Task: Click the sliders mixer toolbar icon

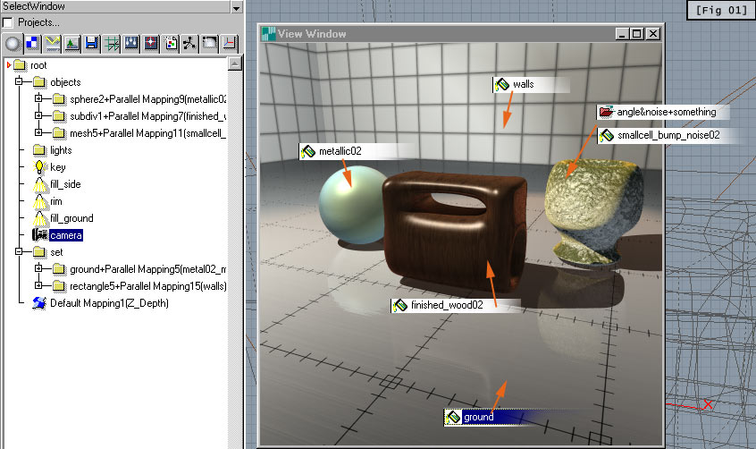Action: (130, 42)
